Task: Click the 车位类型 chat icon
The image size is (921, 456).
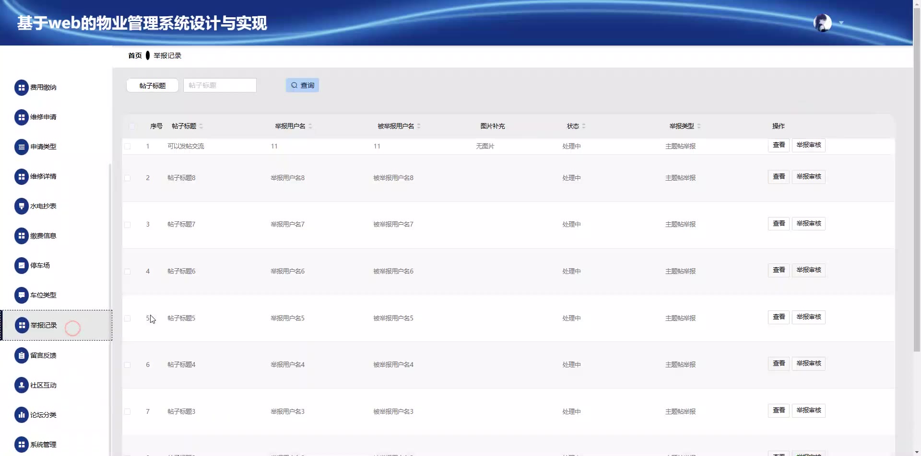Action: coord(22,296)
